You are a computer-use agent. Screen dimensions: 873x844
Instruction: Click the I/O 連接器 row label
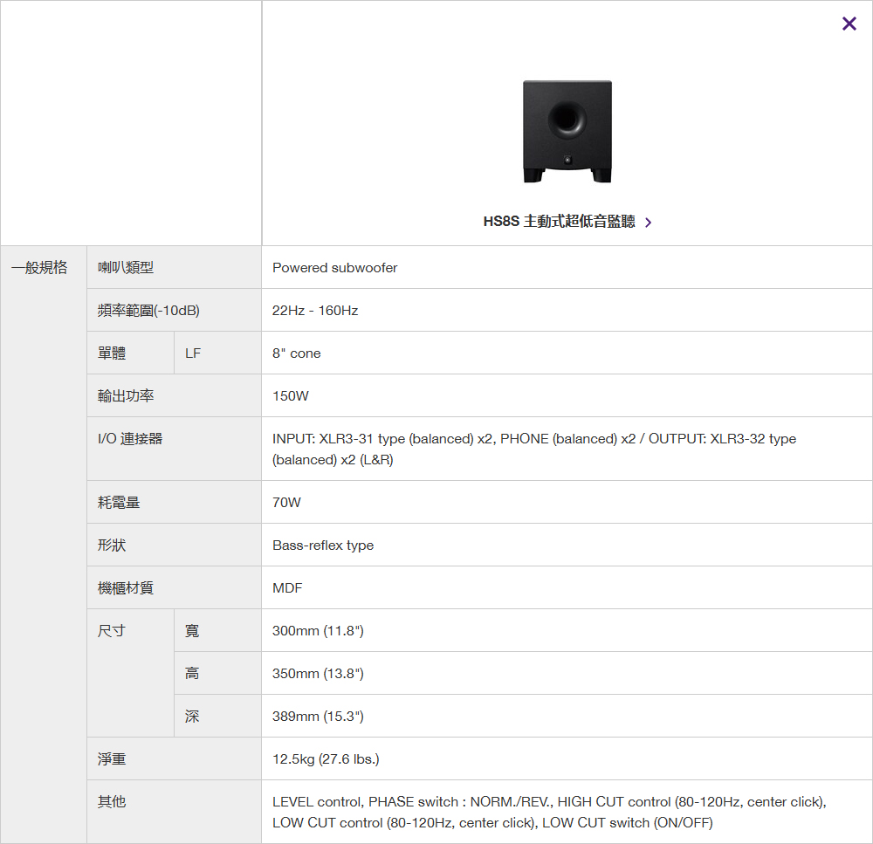[x=130, y=439]
